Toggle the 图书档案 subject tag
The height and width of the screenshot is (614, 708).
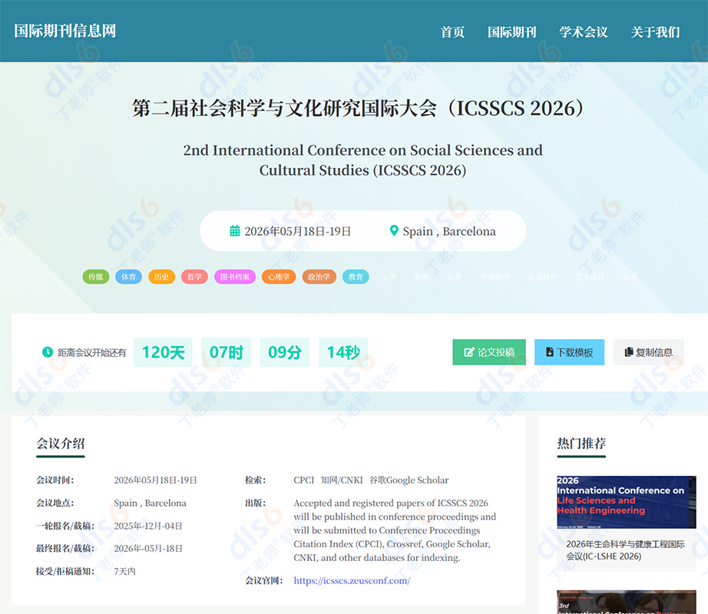(234, 276)
